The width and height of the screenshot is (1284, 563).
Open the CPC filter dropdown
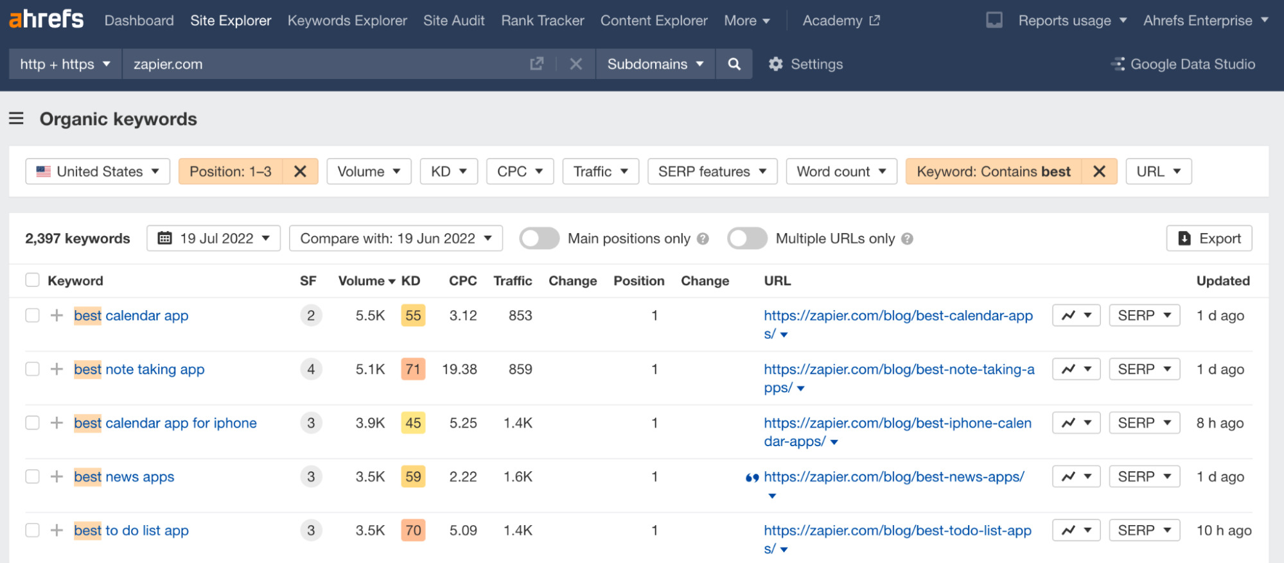[520, 171]
